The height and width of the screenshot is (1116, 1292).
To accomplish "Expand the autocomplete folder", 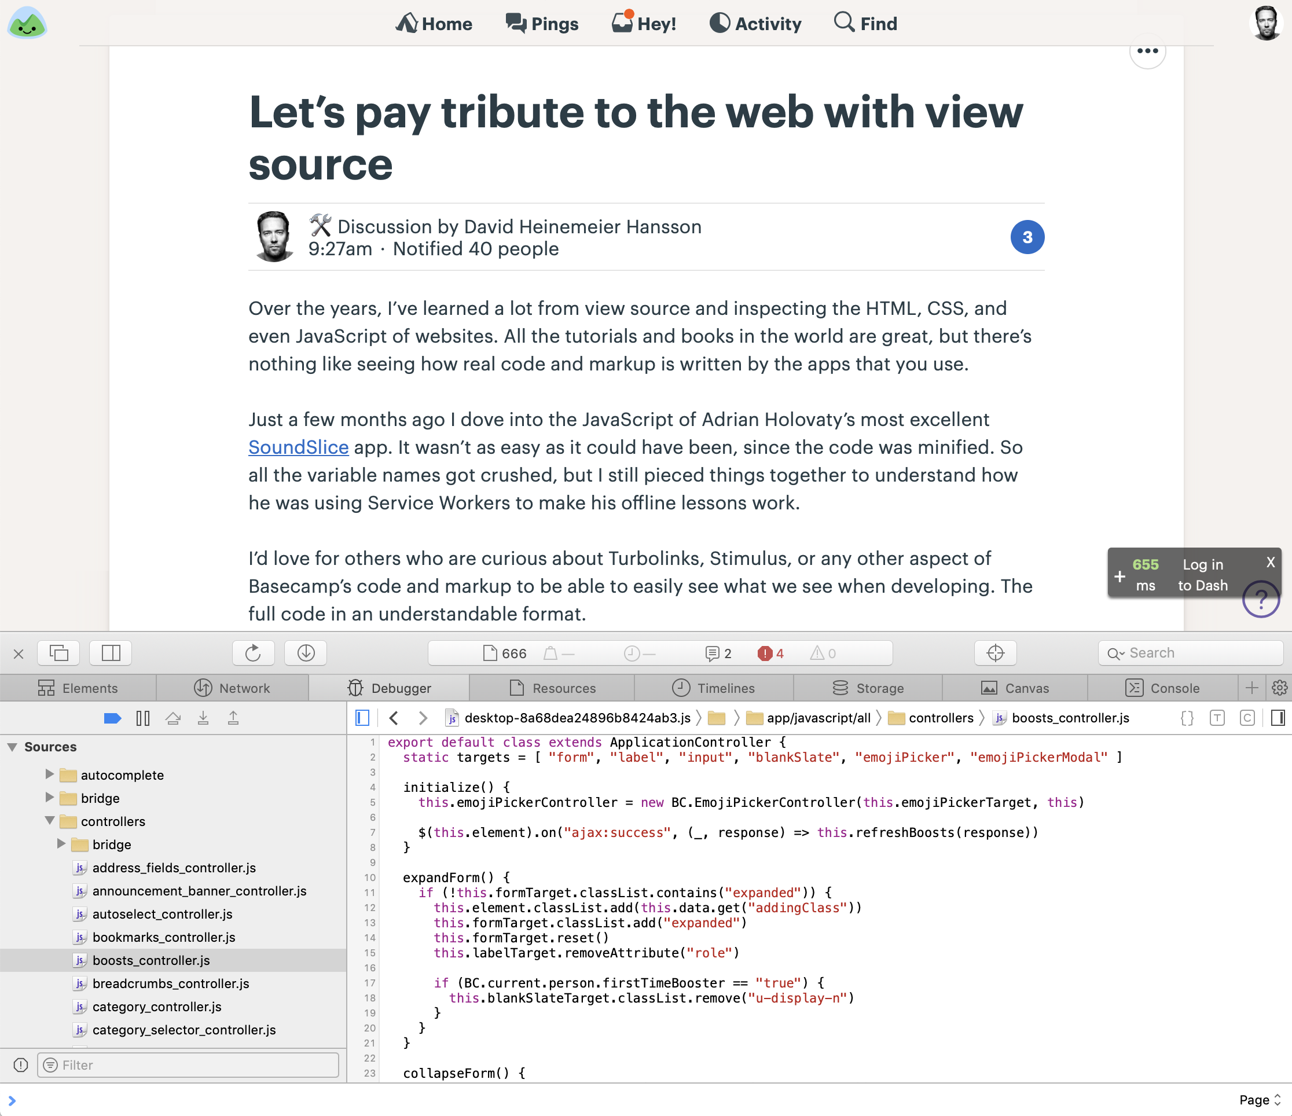I will point(50,774).
